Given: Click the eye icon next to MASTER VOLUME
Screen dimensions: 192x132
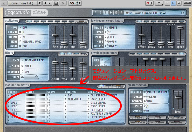Looking at the screenshot, I should 145,92.
